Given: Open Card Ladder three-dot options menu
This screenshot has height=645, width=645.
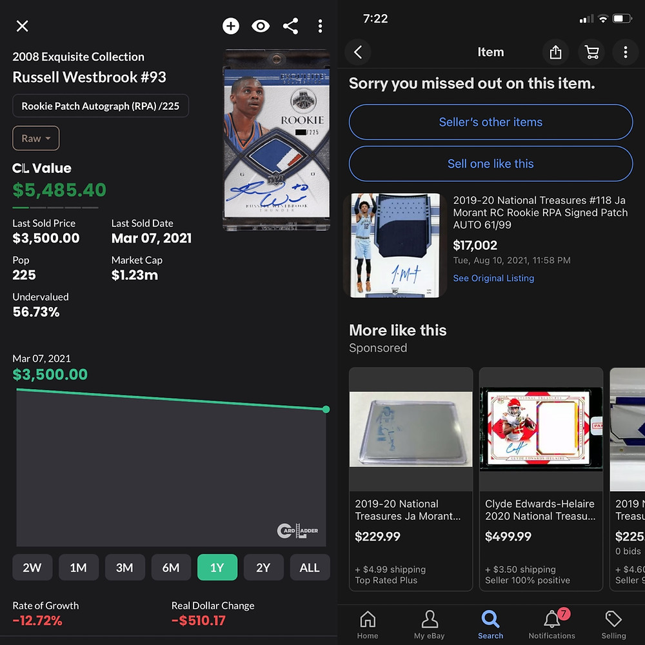Looking at the screenshot, I should pos(320,26).
